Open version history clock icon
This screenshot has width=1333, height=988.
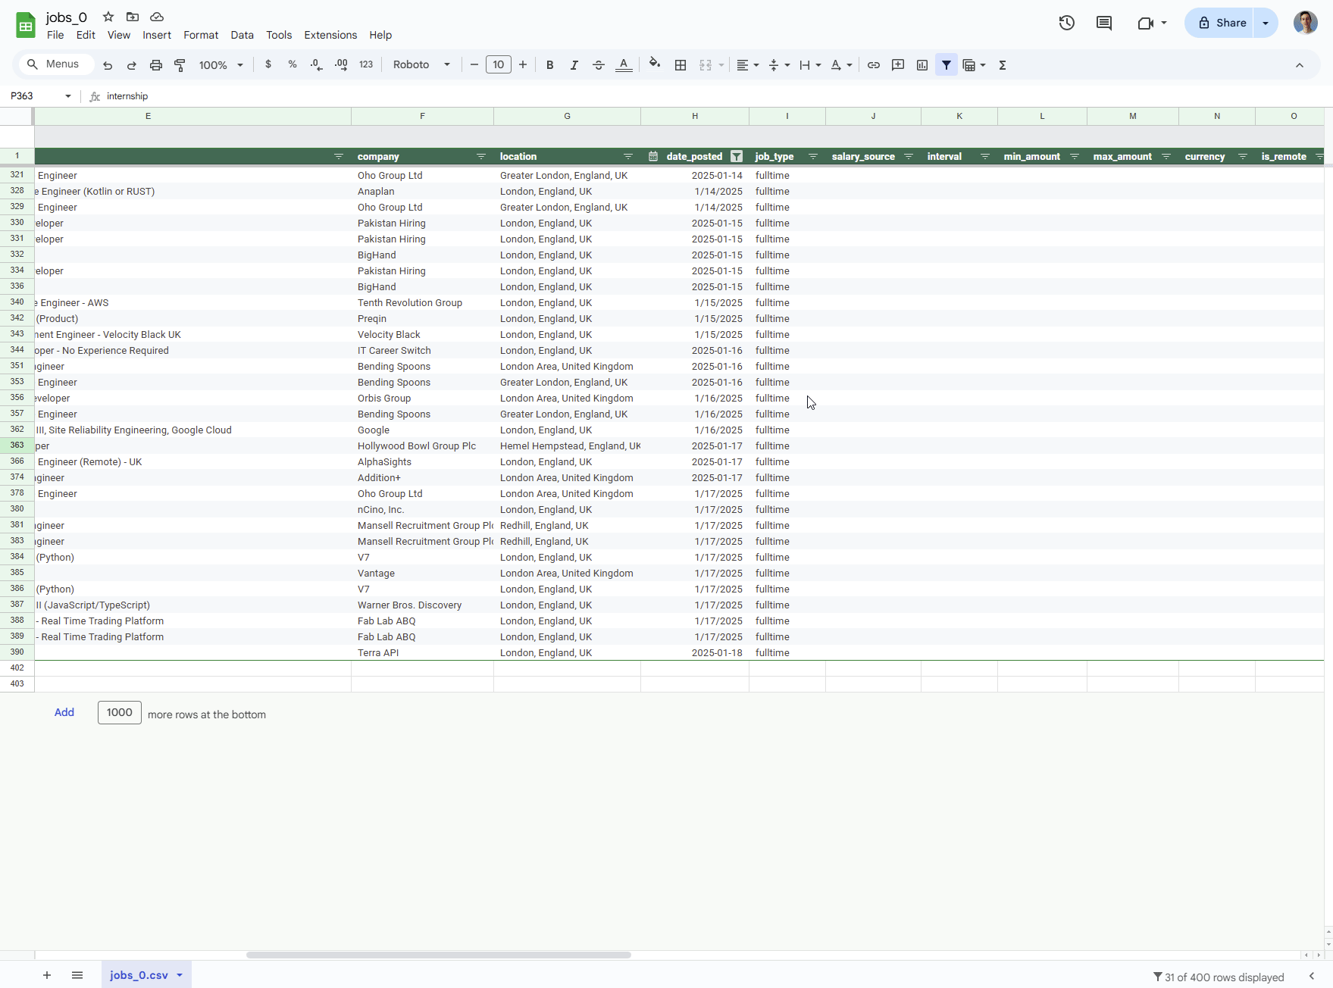pos(1066,23)
